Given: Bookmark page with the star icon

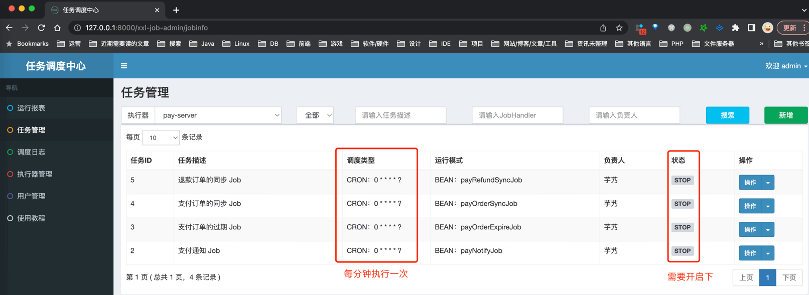Looking at the screenshot, I should point(619,28).
